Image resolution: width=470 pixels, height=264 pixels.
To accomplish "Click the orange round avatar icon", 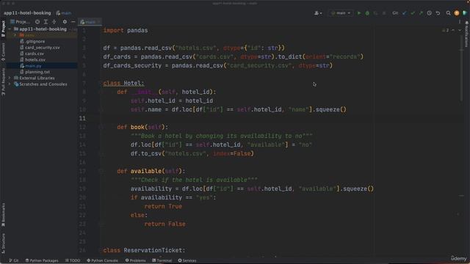I will click(x=457, y=13).
